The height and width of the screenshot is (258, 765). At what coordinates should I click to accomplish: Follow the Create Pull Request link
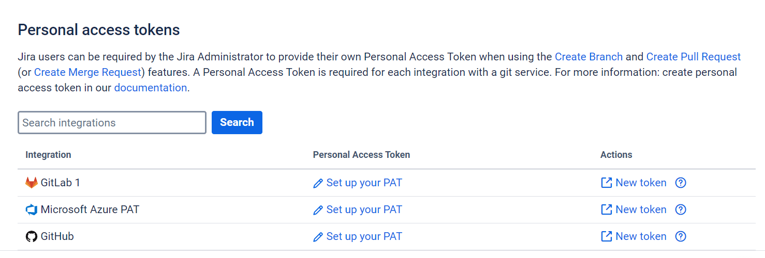click(694, 57)
